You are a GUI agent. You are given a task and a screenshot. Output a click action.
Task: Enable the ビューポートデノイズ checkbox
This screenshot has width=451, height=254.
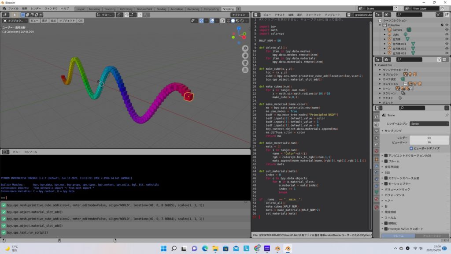411,148
